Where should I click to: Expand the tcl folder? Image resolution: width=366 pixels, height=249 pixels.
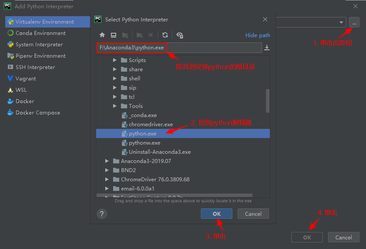pyautogui.click(x=114, y=97)
